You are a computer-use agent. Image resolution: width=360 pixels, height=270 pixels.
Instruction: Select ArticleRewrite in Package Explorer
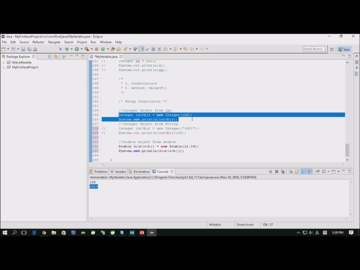[x=22, y=62]
